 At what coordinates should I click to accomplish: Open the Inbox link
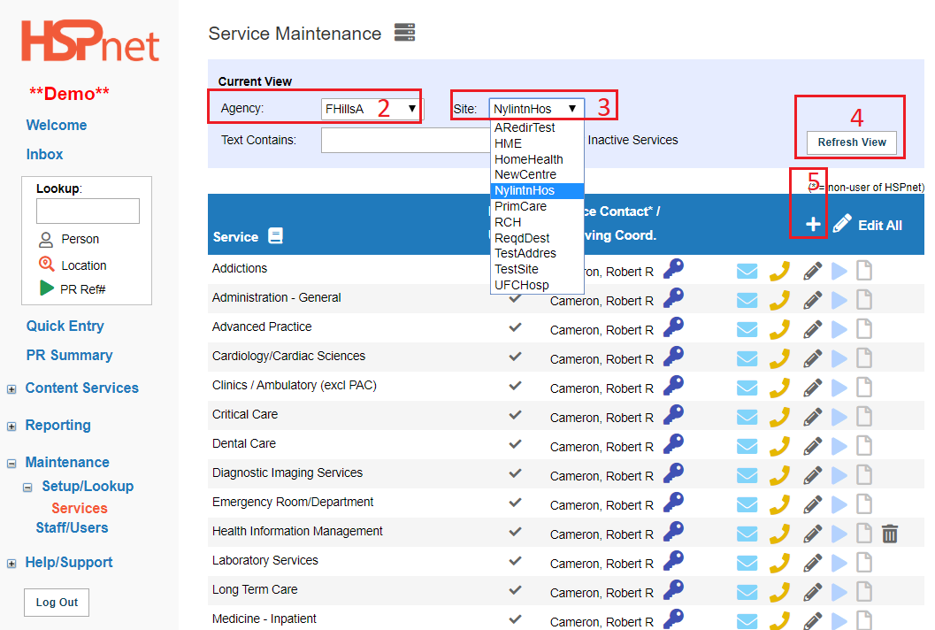(45, 155)
